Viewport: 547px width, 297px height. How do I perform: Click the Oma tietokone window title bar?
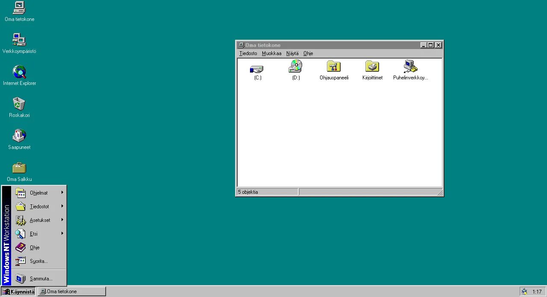pyautogui.click(x=340, y=45)
